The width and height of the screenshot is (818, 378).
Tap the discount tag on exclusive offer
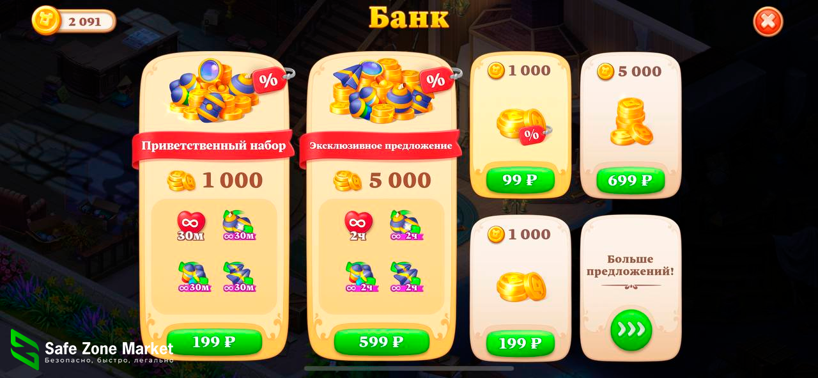coord(438,80)
